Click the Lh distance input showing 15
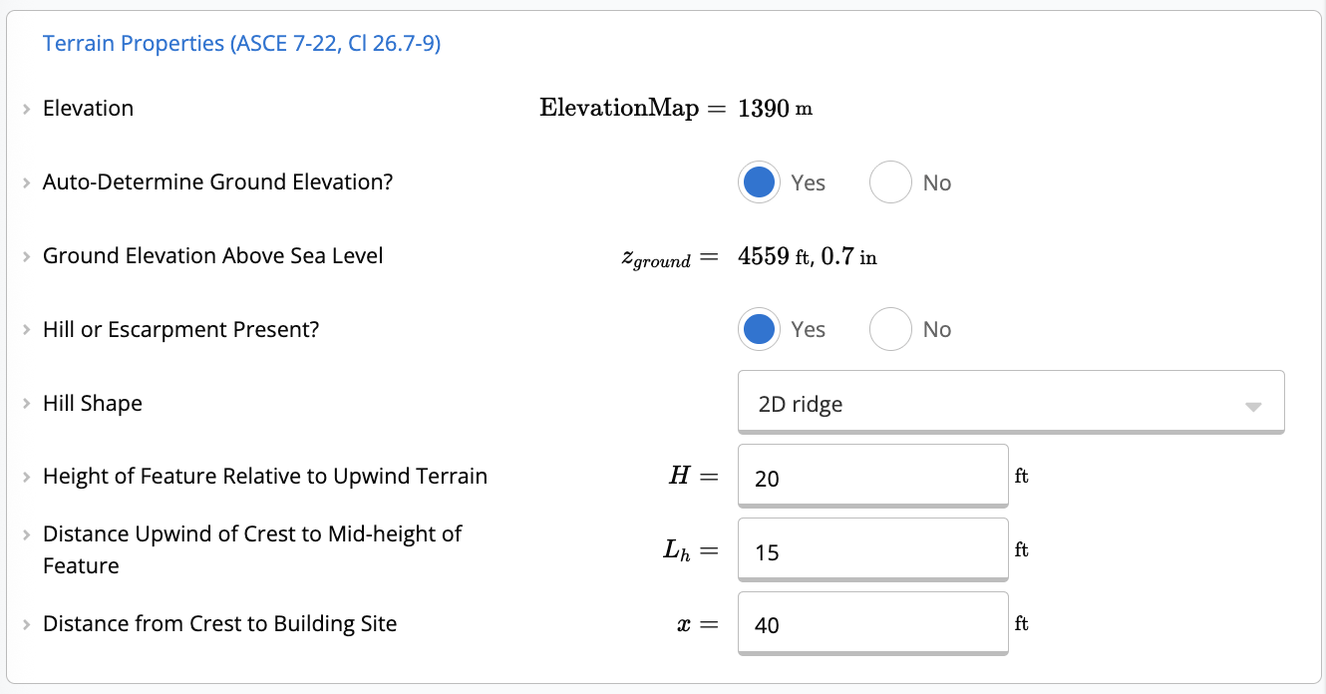The width and height of the screenshot is (1326, 694). click(872, 549)
